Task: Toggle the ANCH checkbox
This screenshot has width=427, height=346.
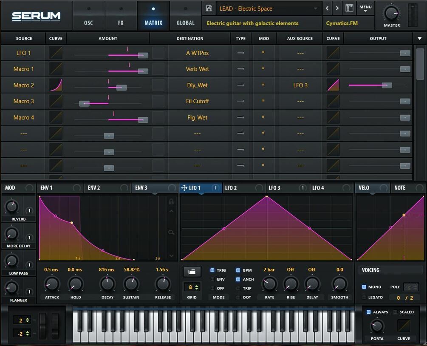Action: pyautogui.click(x=238, y=279)
